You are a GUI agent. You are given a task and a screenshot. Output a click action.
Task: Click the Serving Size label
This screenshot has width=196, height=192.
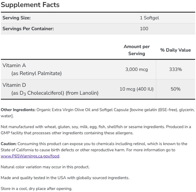pyautogui.click(x=16, y=18)
